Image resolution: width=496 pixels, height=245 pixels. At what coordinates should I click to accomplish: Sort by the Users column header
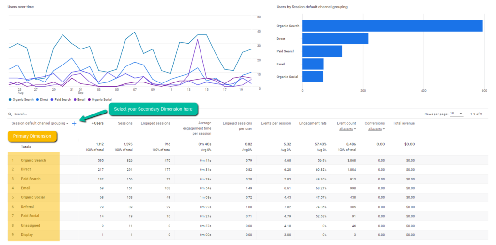[x=97, y=123]
